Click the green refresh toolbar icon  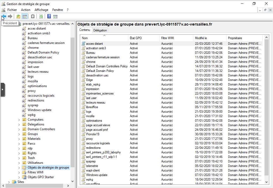[x=41, y=17]
